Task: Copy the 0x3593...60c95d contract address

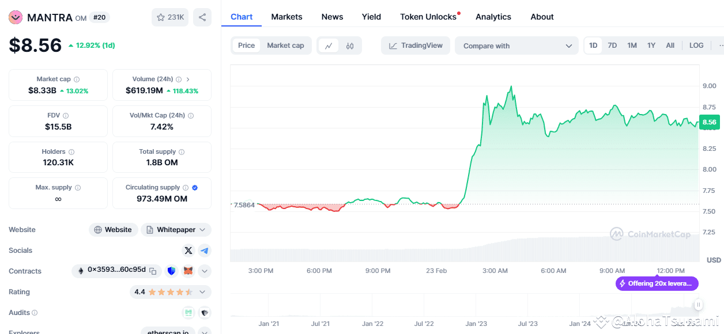Action: tap(152, 271)
